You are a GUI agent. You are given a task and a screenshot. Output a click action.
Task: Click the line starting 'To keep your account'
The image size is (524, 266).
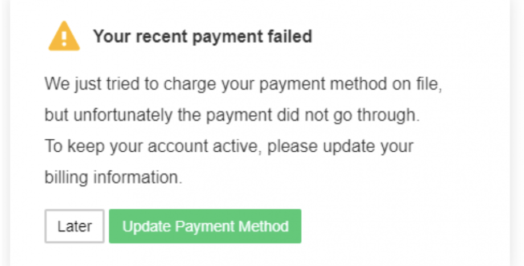coord(229,146)
